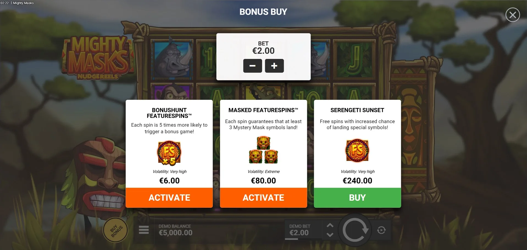Activate Masked FeatureSpins for €80.00

[x=263, y=198]
